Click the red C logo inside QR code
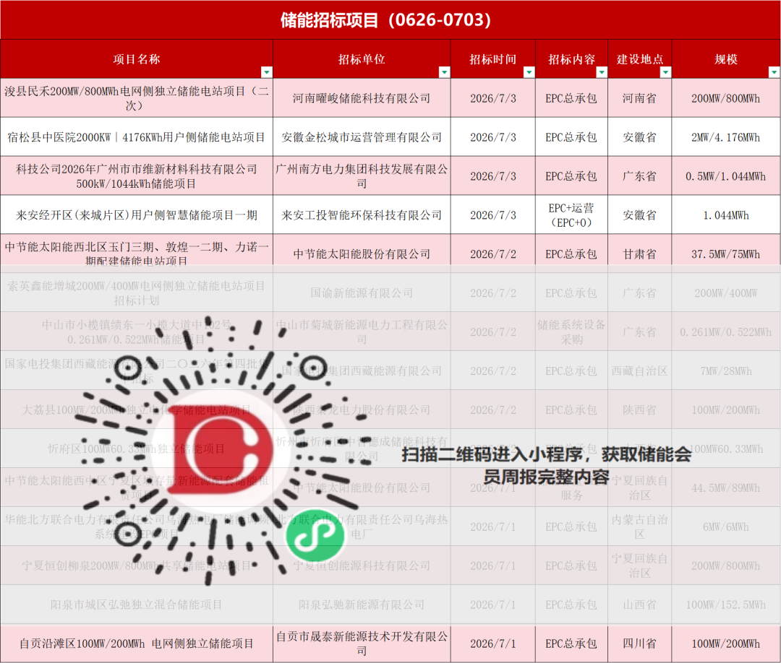 (x=220, y=448)
